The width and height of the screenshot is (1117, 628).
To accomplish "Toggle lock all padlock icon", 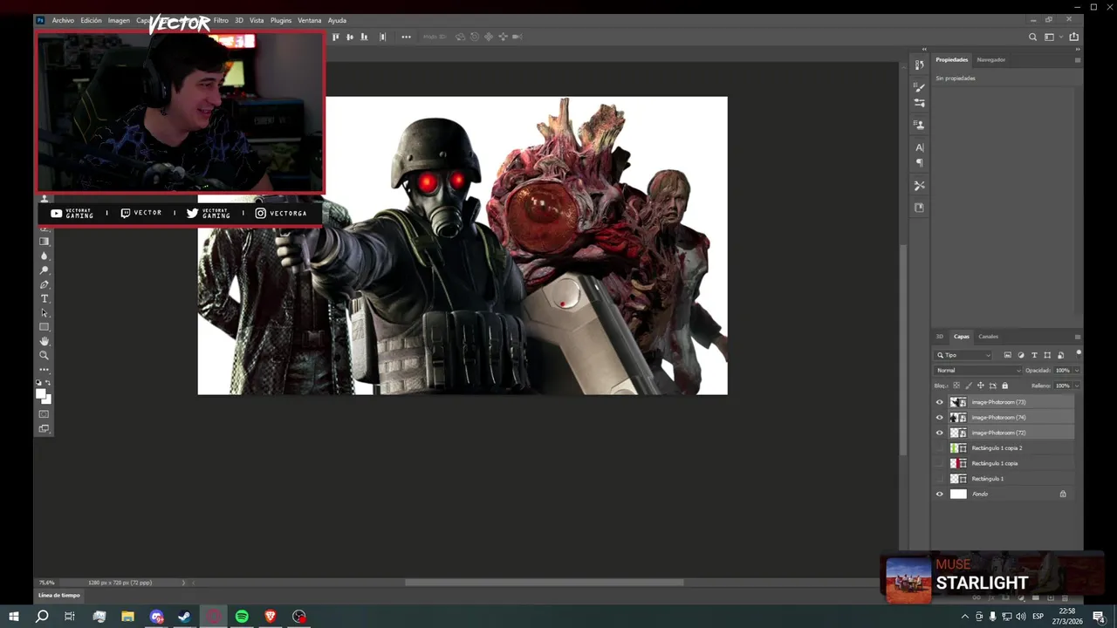I will (x=1004, y=386).
